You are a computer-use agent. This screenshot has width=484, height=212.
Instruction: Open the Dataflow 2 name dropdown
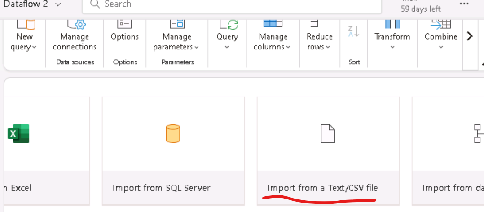(x=57, y=4)
